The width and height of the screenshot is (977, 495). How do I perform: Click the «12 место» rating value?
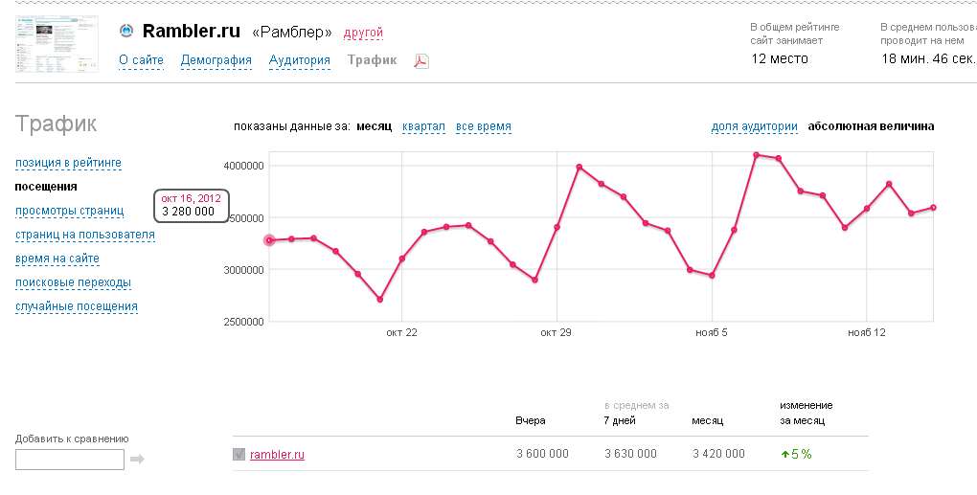click(x=780, y=59)
